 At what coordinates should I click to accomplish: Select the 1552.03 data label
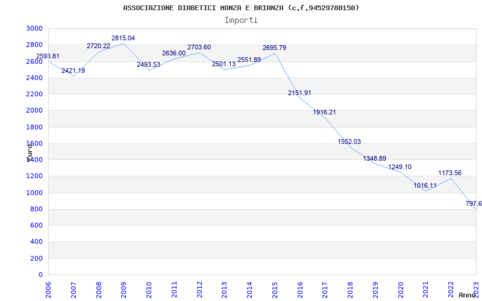coord(349,141)
